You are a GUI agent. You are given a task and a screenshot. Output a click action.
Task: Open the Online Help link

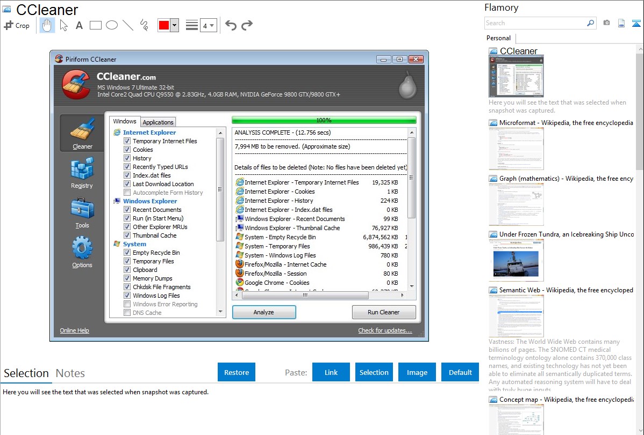point(74,330)
